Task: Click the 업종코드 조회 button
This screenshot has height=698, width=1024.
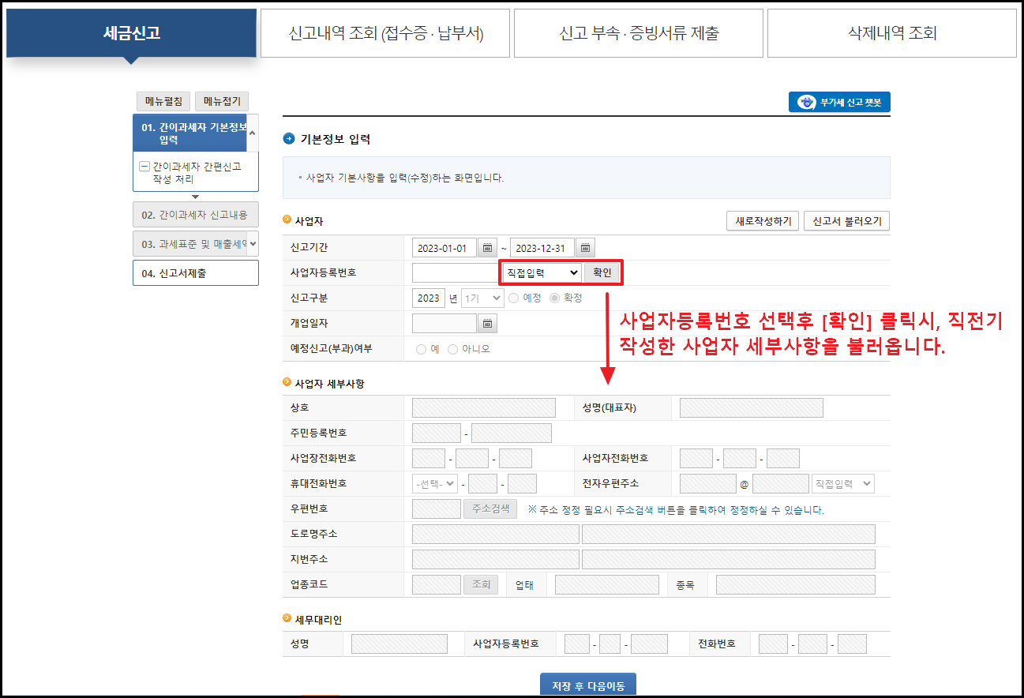Action: 481,584
